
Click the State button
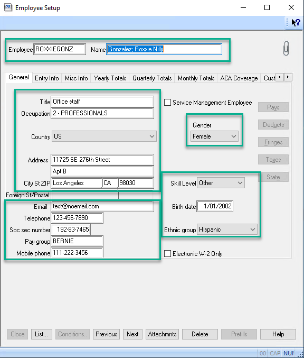coord(273,177)
